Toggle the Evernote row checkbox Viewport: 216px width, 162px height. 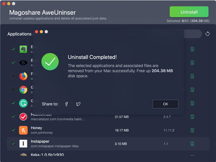(x=13, y=49)
